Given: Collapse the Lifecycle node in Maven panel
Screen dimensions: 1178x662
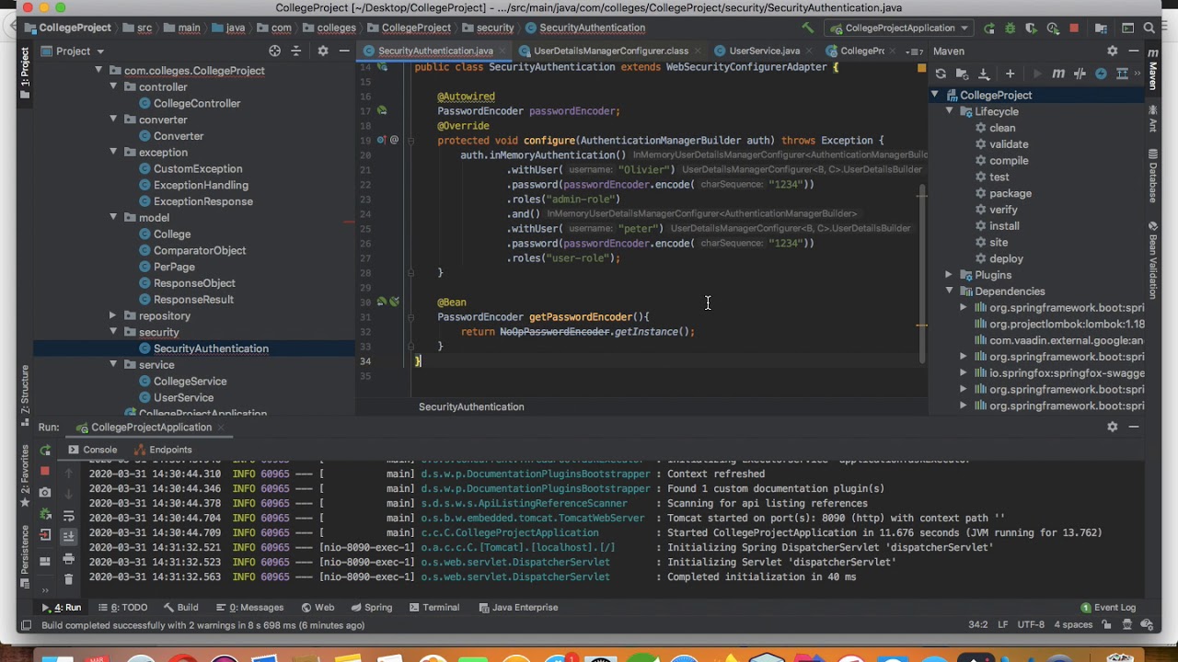Looking at the screenshot, I should click(949, 111).
